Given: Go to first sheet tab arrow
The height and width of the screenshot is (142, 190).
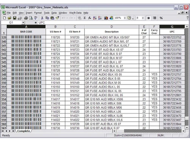Looking at the screenshot, I should pyautogui.click(x=3, y=131).
